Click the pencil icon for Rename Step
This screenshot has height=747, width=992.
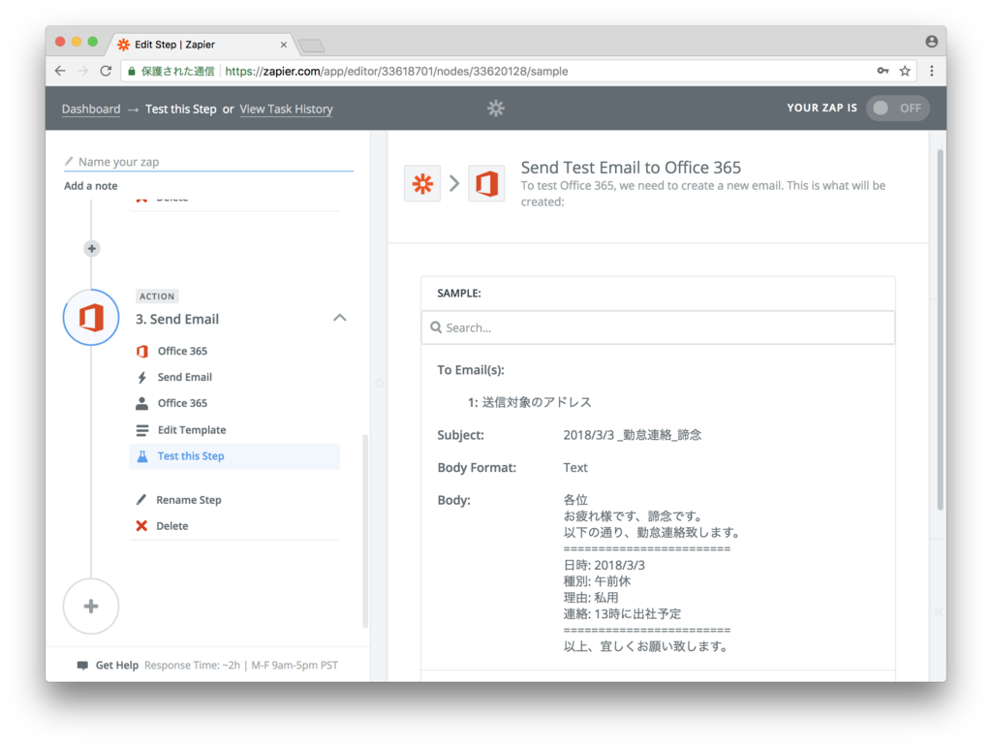point(141,500)
